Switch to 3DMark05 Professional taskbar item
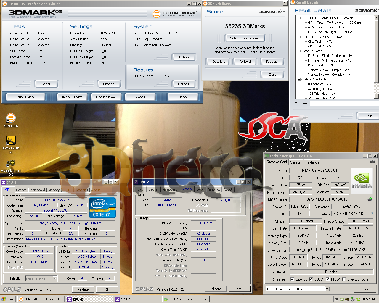379x303 pixels. point(41,299)
